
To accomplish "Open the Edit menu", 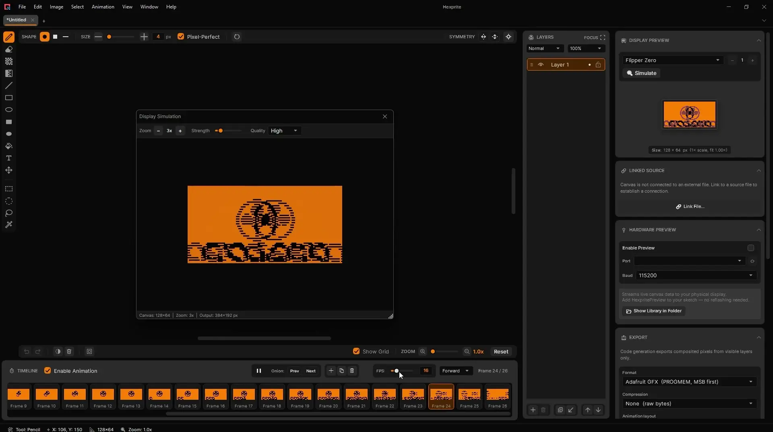I will coord(38,7).
